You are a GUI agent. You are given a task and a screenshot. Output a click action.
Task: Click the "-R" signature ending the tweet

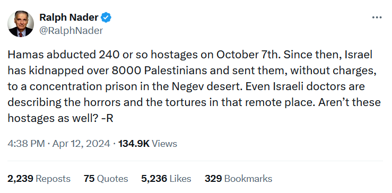point(107,118)
